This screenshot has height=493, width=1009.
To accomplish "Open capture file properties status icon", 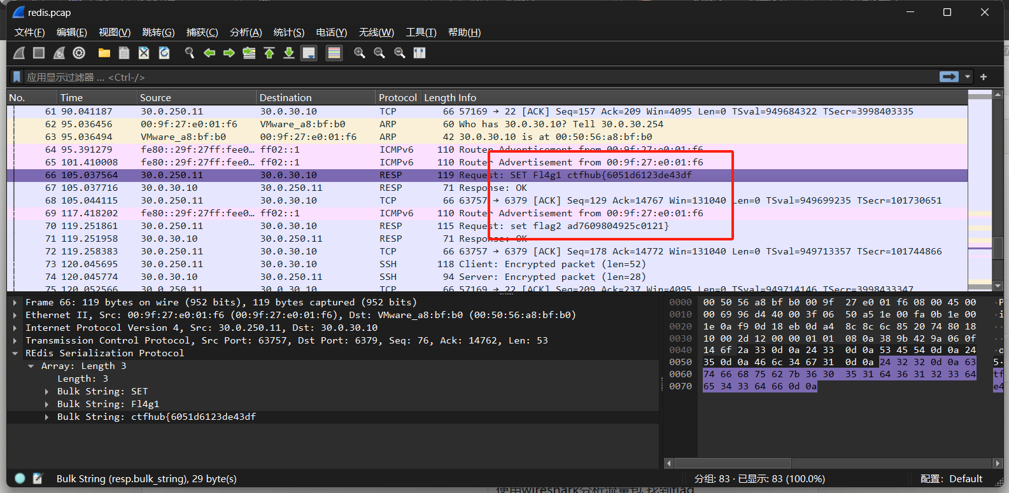I will [x=38, y=478].
